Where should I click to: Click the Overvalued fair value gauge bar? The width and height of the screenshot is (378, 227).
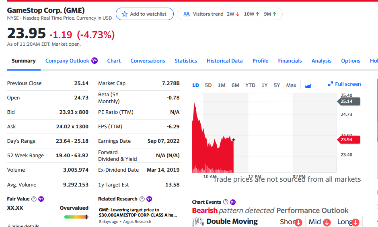(76, 217)
